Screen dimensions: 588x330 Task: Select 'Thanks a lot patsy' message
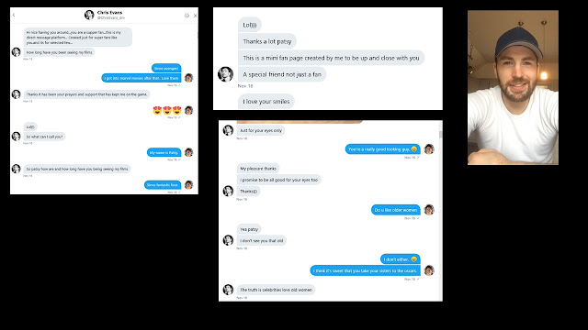click(x=267, y=41)
